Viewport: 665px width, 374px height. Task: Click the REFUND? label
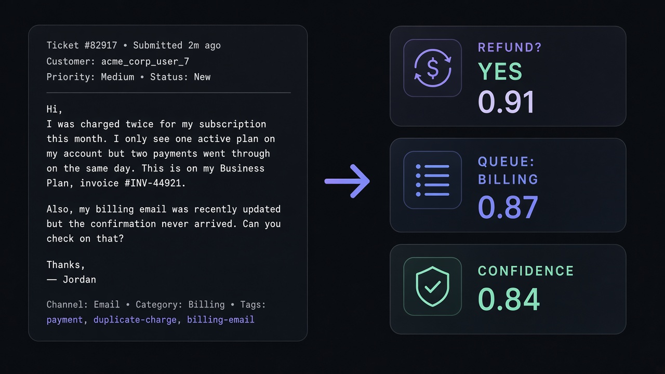pyautogui.click(x=510, y=47)
